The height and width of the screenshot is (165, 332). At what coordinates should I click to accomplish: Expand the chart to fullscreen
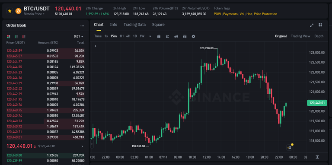(x=312, y=25)
